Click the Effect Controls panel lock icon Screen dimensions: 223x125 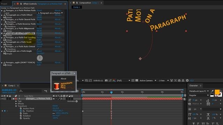tap(21, 4)
